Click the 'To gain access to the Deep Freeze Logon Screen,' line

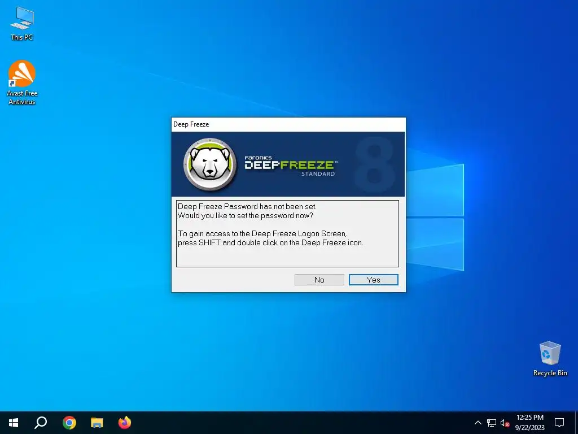point(262,233)
